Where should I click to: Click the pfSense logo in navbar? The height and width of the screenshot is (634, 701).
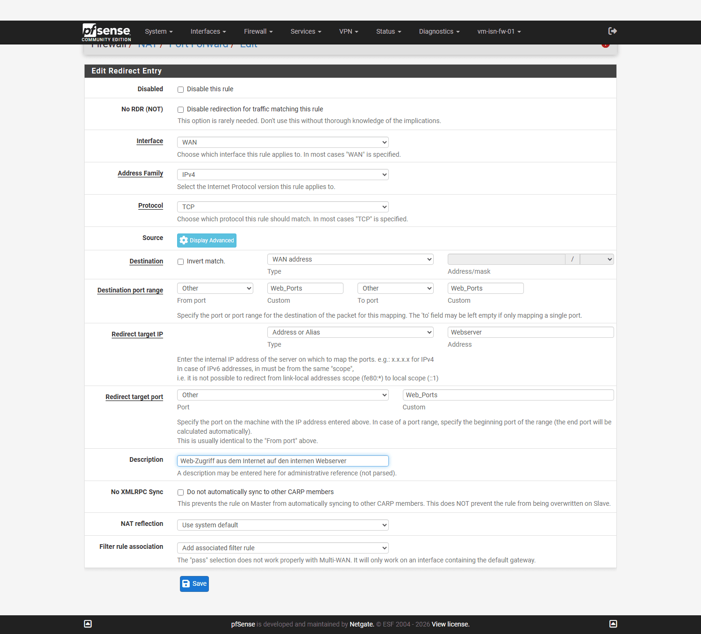click(x=107, y=32)
